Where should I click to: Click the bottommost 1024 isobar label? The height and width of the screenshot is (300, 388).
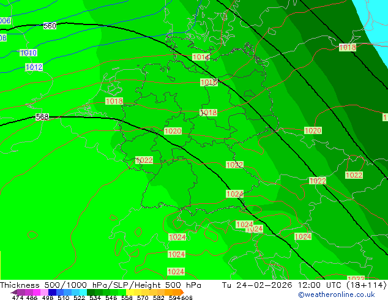click(x=176, y=272)
